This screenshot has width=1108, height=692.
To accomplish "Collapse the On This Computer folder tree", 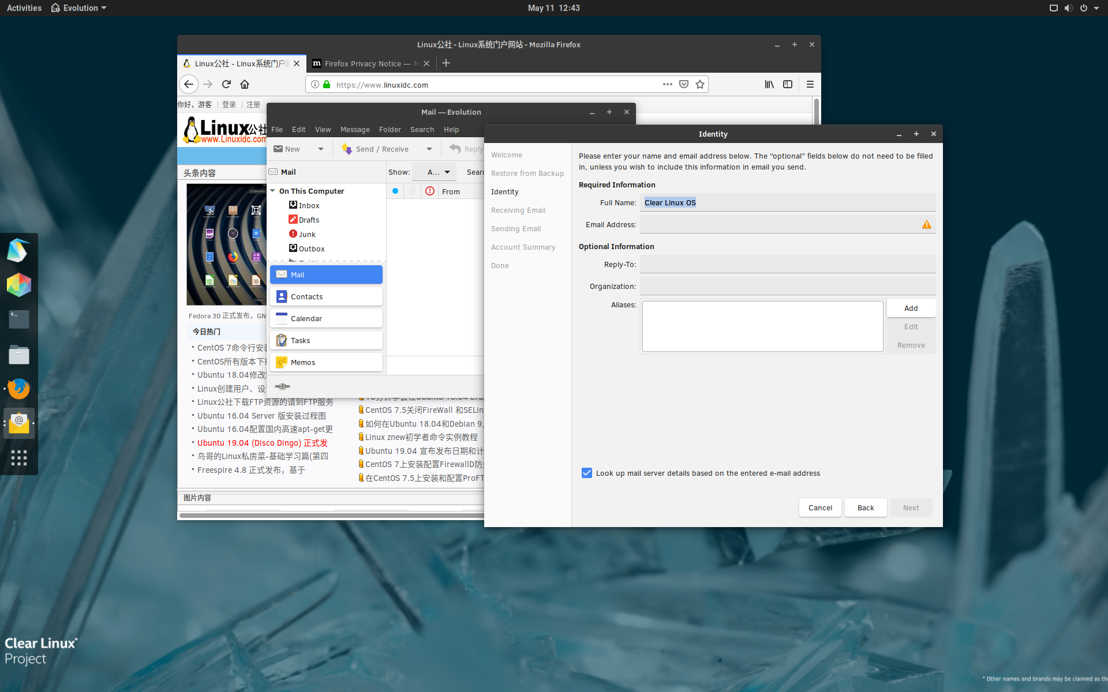I will tap(272, 190).
